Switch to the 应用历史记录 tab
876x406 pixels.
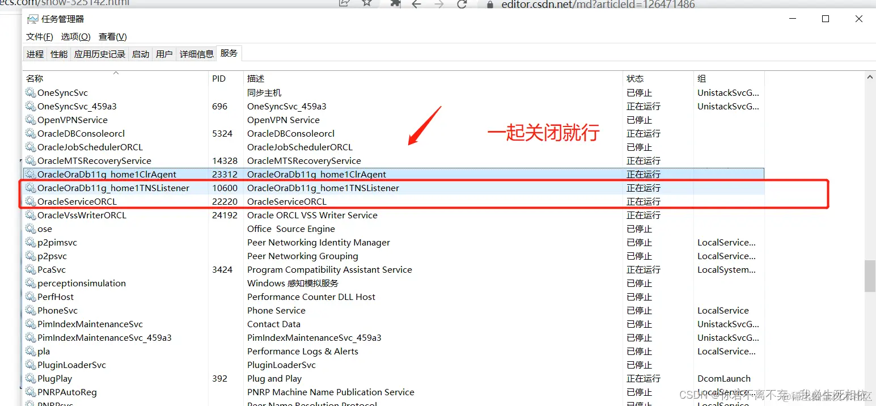pyautogui.click(x=100, y=54)
